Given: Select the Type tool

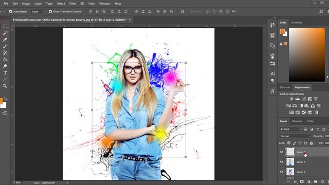Looking at the screenshot, I should [x=5, y=73].
